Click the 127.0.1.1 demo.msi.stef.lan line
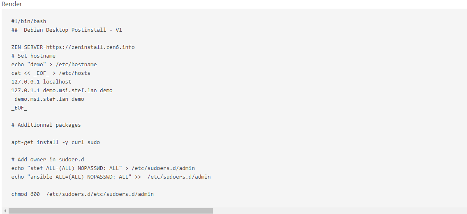 [62, 91]
